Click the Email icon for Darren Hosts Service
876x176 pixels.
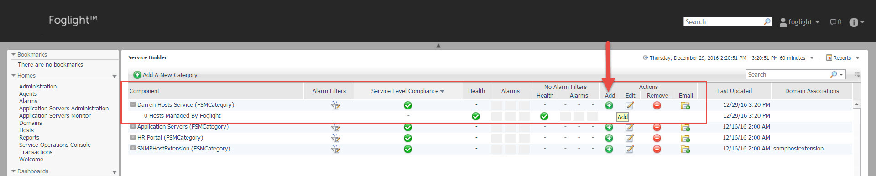click(685, 105)
